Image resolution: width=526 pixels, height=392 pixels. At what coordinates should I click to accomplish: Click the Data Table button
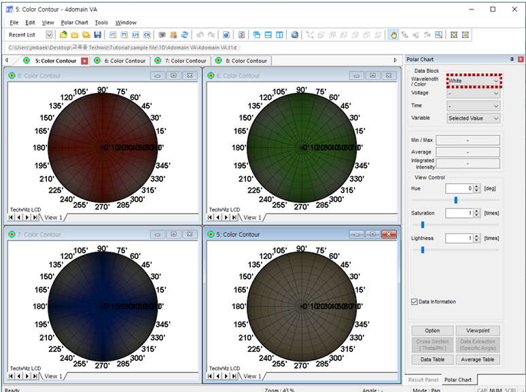(x=432, y=359)
